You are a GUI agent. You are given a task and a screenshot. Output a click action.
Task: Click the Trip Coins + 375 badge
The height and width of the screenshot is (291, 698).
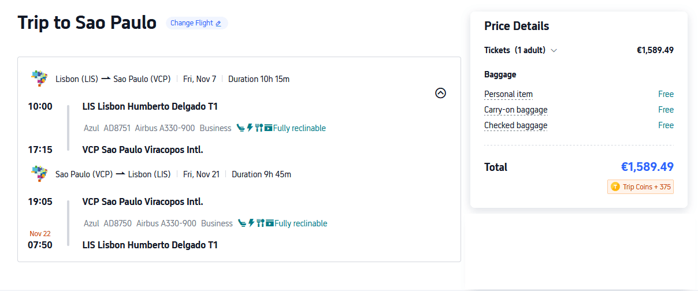[640, 187]
